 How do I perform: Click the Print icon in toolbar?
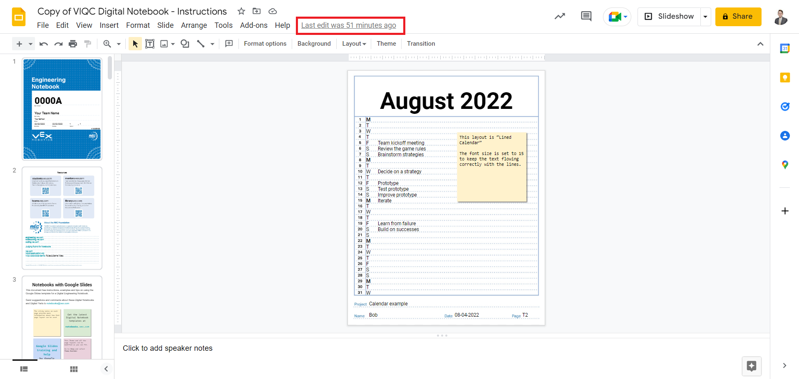tap(73, 44)
